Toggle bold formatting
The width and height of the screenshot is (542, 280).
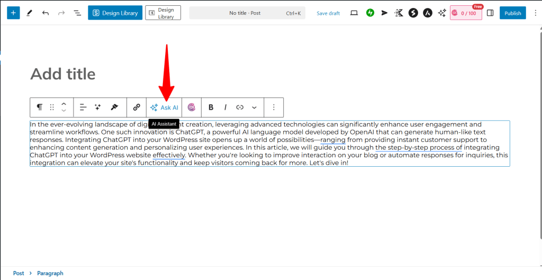pyautogui.click(x=211, y=107)
